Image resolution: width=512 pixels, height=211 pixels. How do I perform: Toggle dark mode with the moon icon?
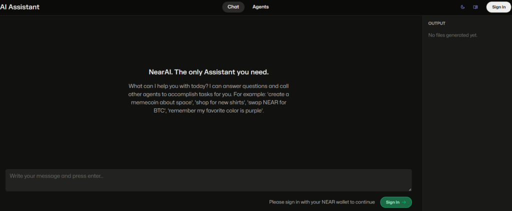pyautogui.click(x=462, y=7)
